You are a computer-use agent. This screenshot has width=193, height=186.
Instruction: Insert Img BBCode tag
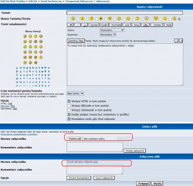coord(136,25)
